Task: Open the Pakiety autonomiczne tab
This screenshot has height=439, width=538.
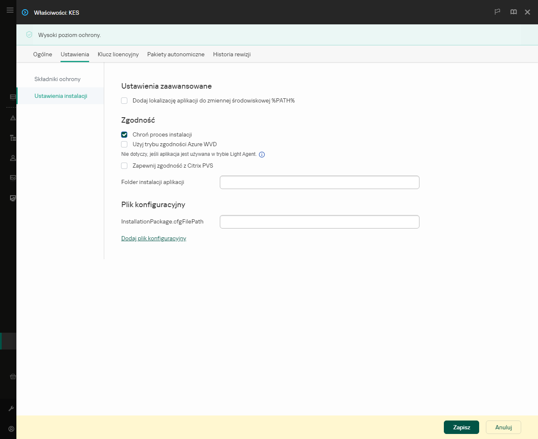Action: click(x=176, y=54)
